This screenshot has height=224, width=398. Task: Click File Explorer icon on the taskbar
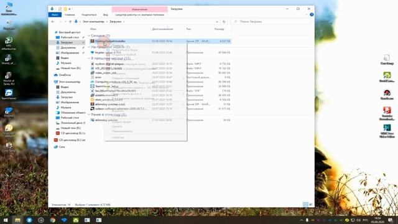(x=17, y=220)
